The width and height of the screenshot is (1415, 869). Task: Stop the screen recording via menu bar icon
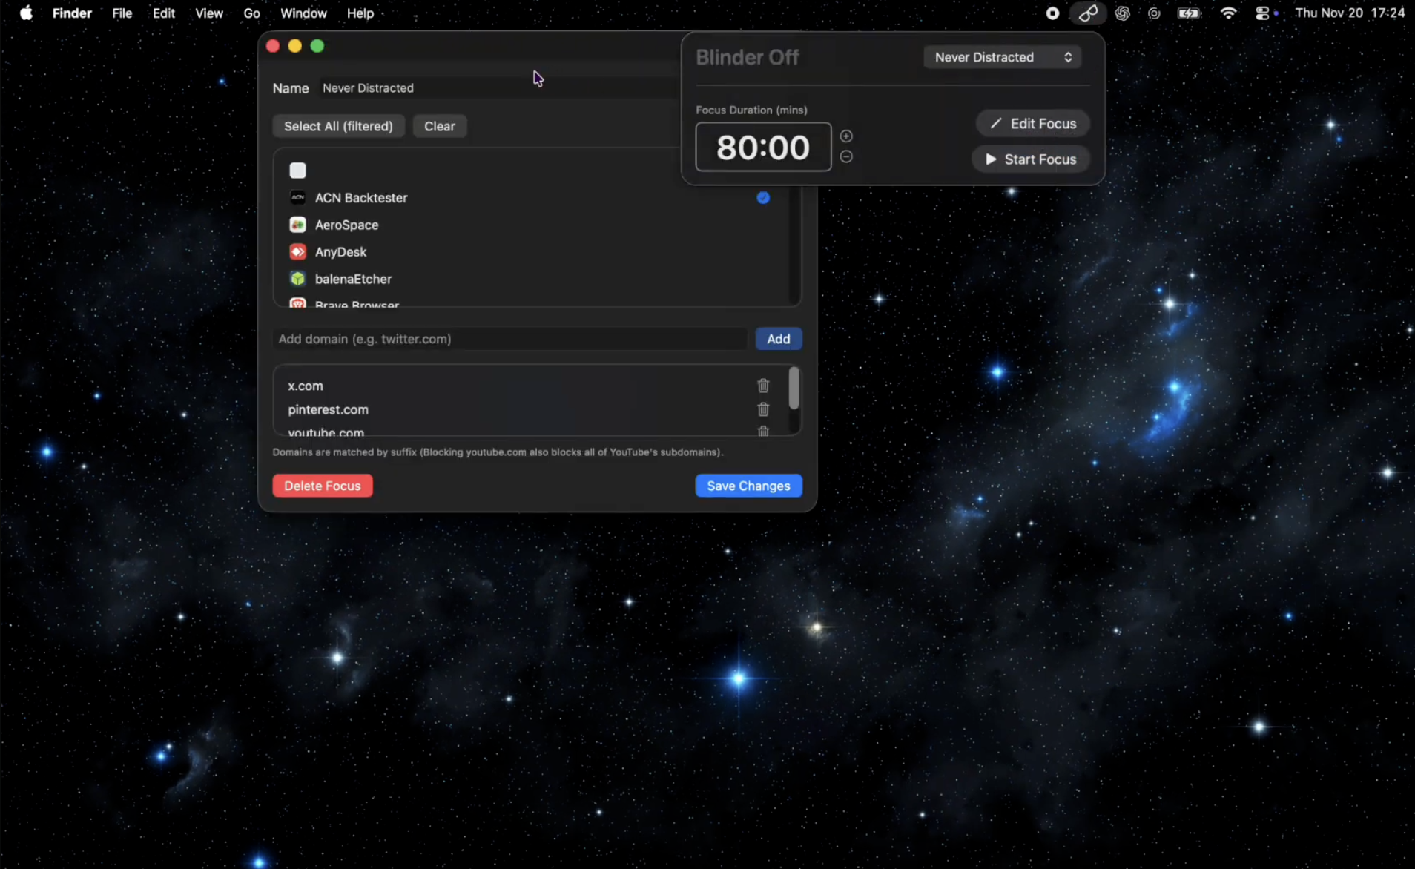point(1052,13)
